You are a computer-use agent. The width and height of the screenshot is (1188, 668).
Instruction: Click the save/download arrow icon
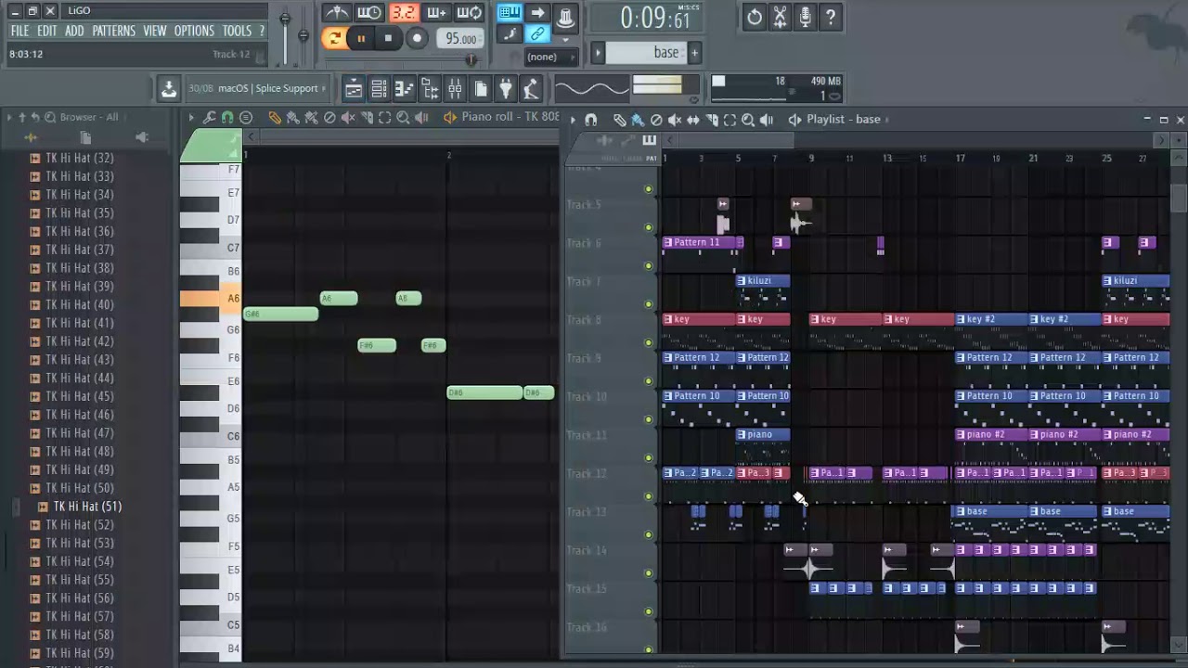coord(168,89)
